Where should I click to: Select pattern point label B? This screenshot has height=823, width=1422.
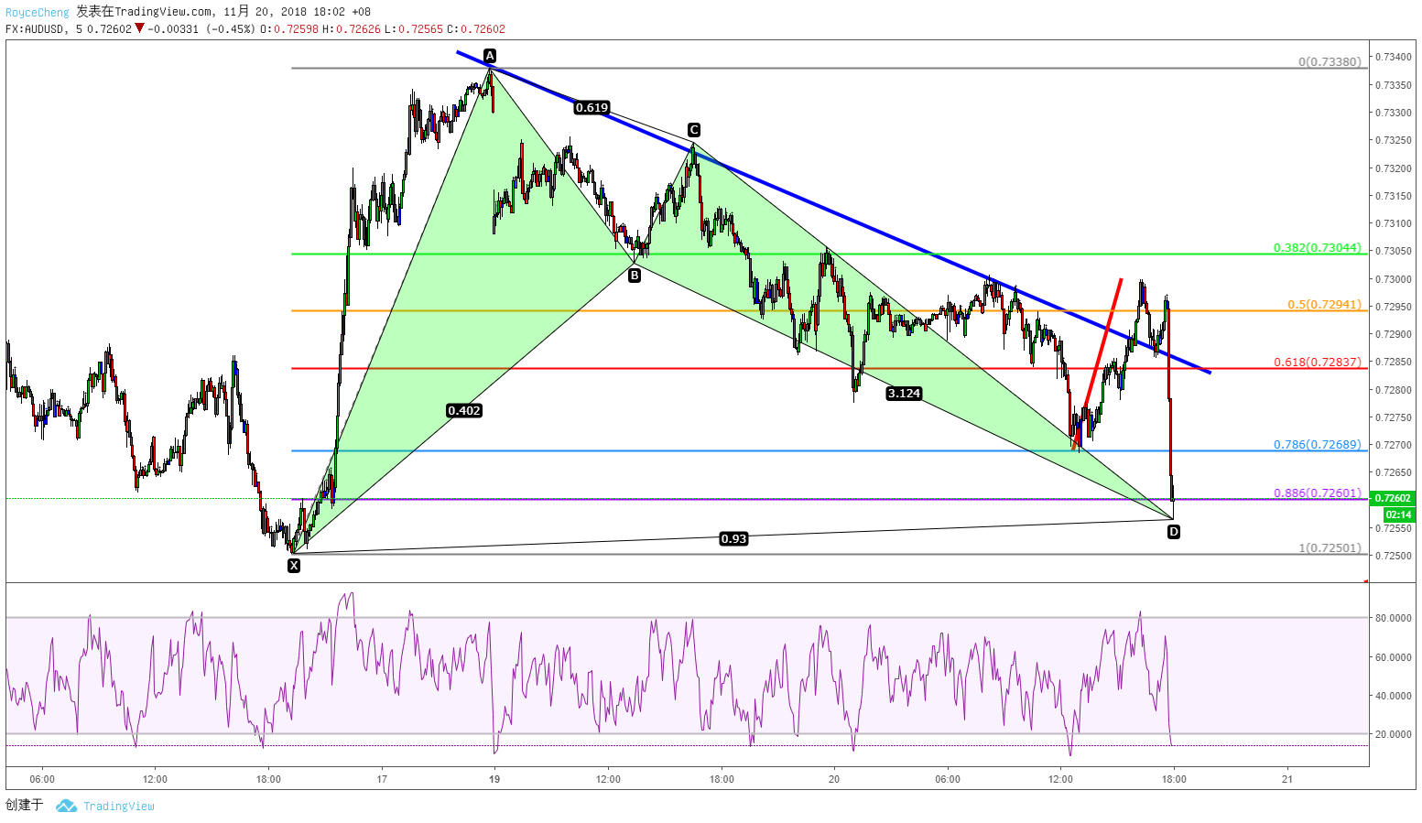635,275
